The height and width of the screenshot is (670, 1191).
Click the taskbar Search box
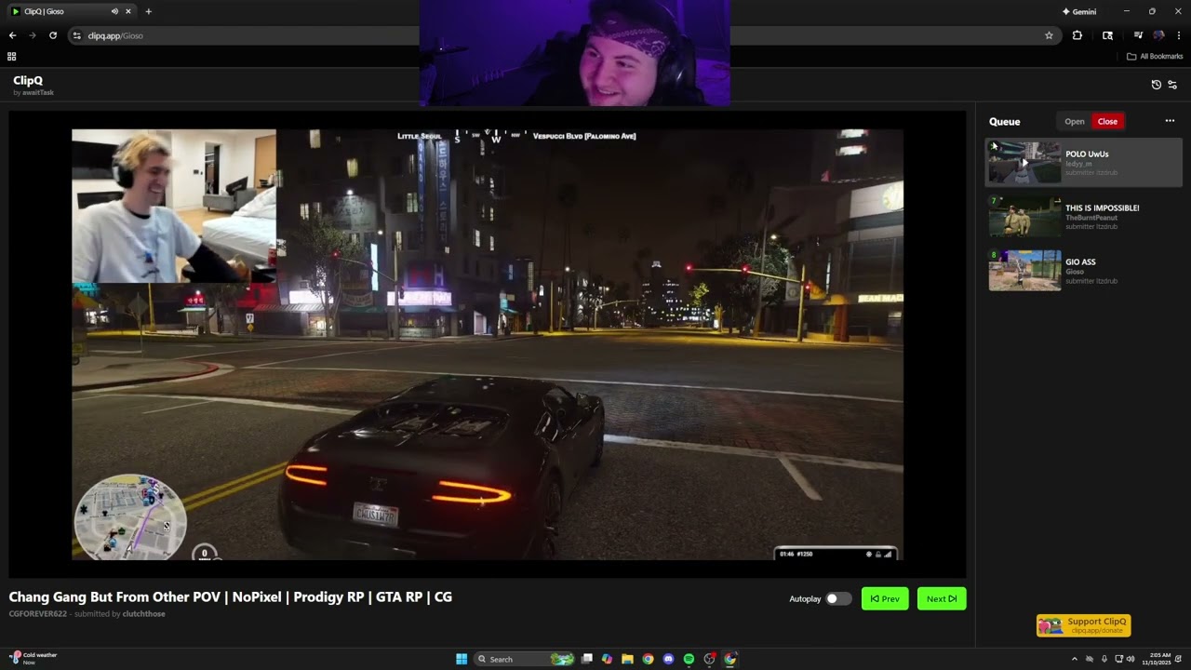[526, 659]
